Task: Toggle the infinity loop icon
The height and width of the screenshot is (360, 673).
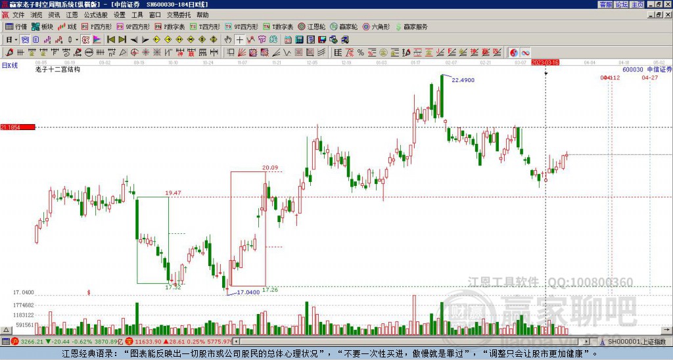Action: click(525, 53)
